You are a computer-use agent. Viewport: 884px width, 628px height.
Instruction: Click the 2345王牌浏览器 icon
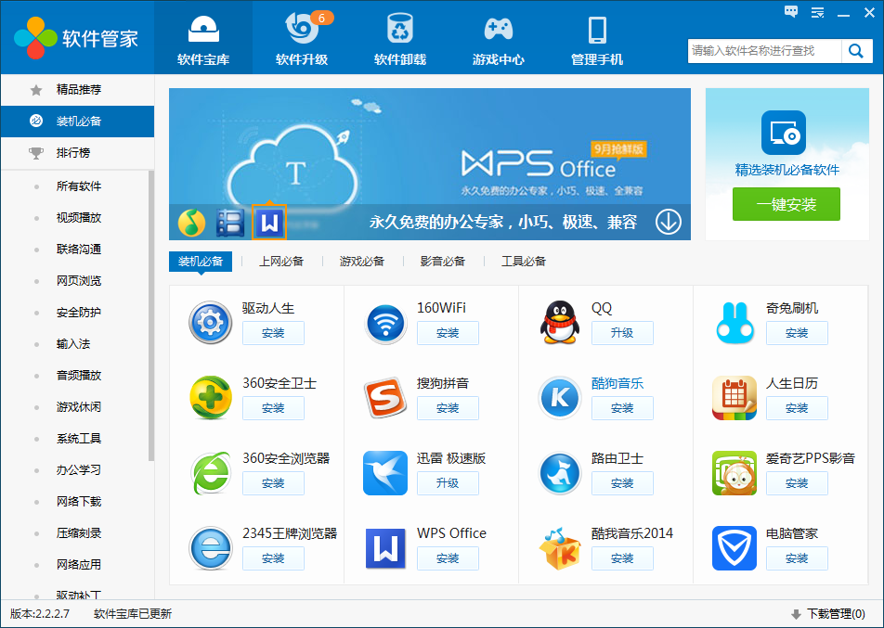pyautogui.click(x=210, y=547)
